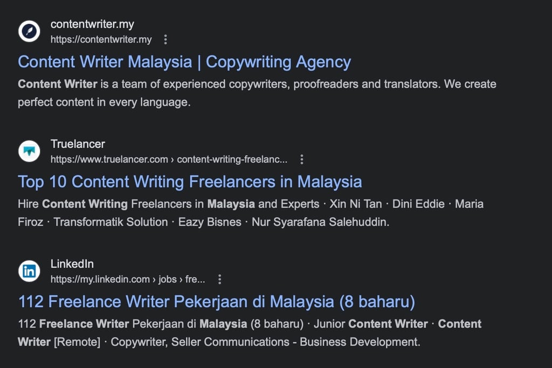Click the Truelancer site name text
552x368 pixels.
(x=78, y=144)
